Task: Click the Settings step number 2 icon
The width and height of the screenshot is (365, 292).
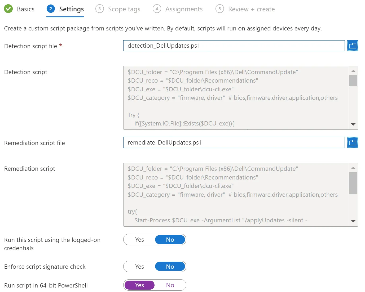Action: [x=51, y=9]
